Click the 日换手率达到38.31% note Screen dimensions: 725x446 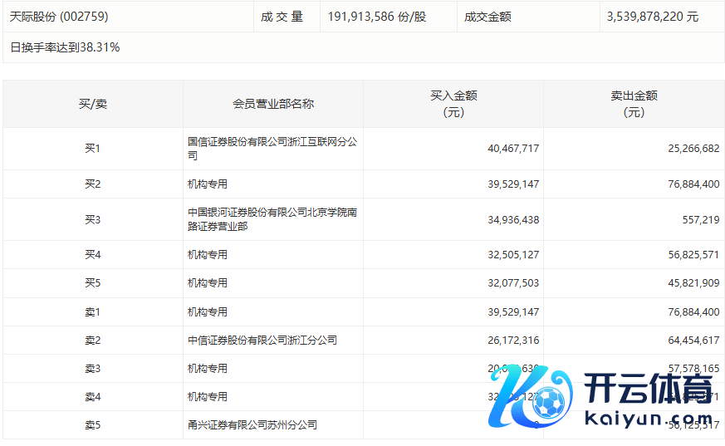pyautogui.click(x=65, y=47)
